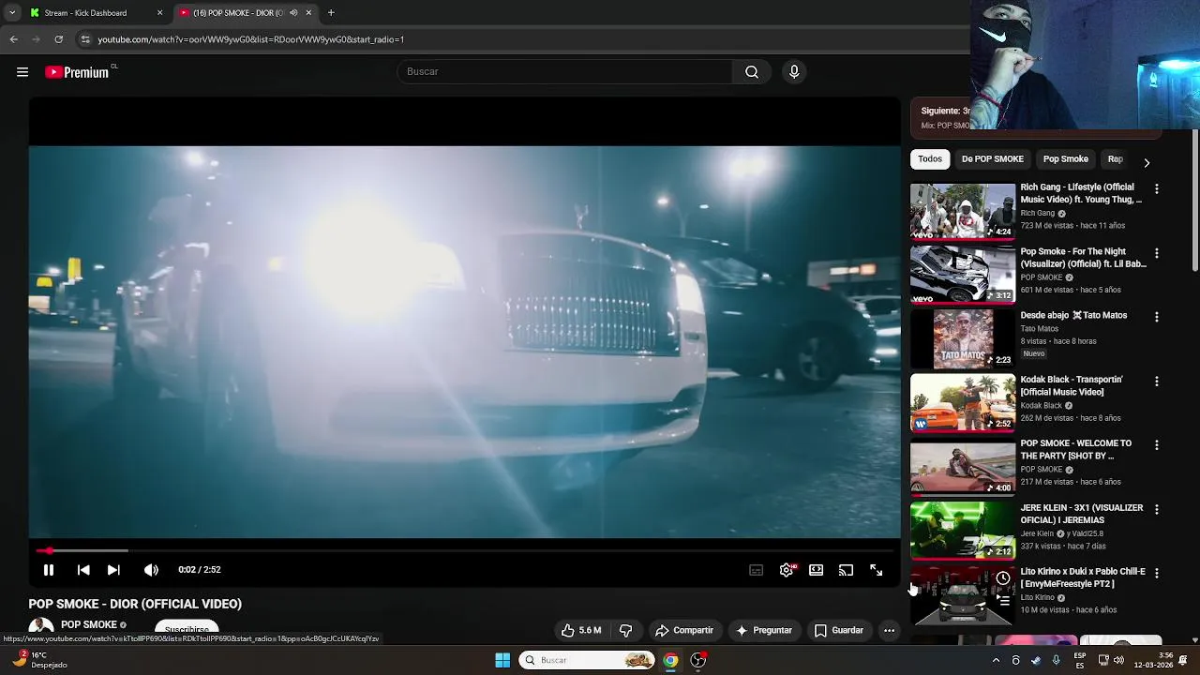Open options for Welcome To The Party video
1200x675 pixels.
click(1157, 445)
